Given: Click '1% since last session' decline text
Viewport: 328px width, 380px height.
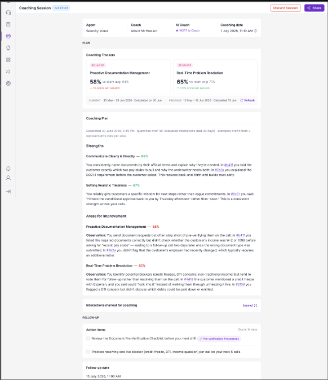Looking at the screenshot, I should 105,88.
